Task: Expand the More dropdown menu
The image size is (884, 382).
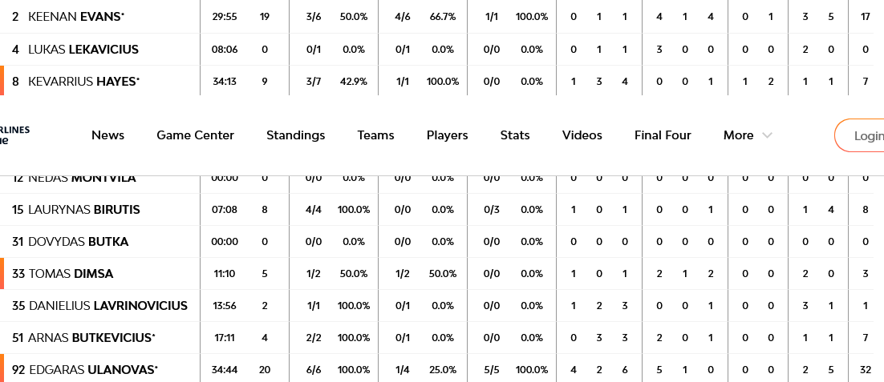Action: (x=747, y=135)
